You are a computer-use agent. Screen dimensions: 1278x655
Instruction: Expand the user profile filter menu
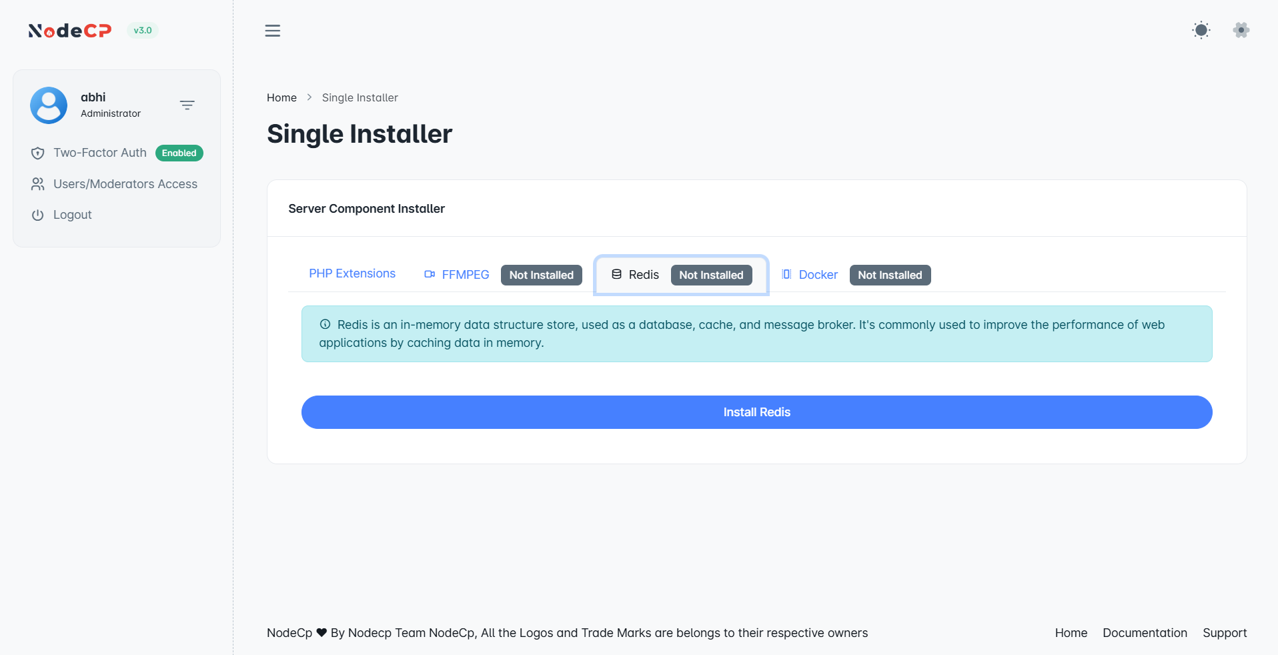point(187,105)
